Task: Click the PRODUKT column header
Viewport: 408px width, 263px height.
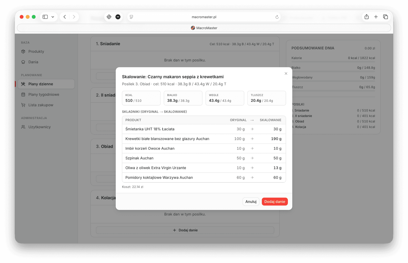Action: [x=133, y=120]
